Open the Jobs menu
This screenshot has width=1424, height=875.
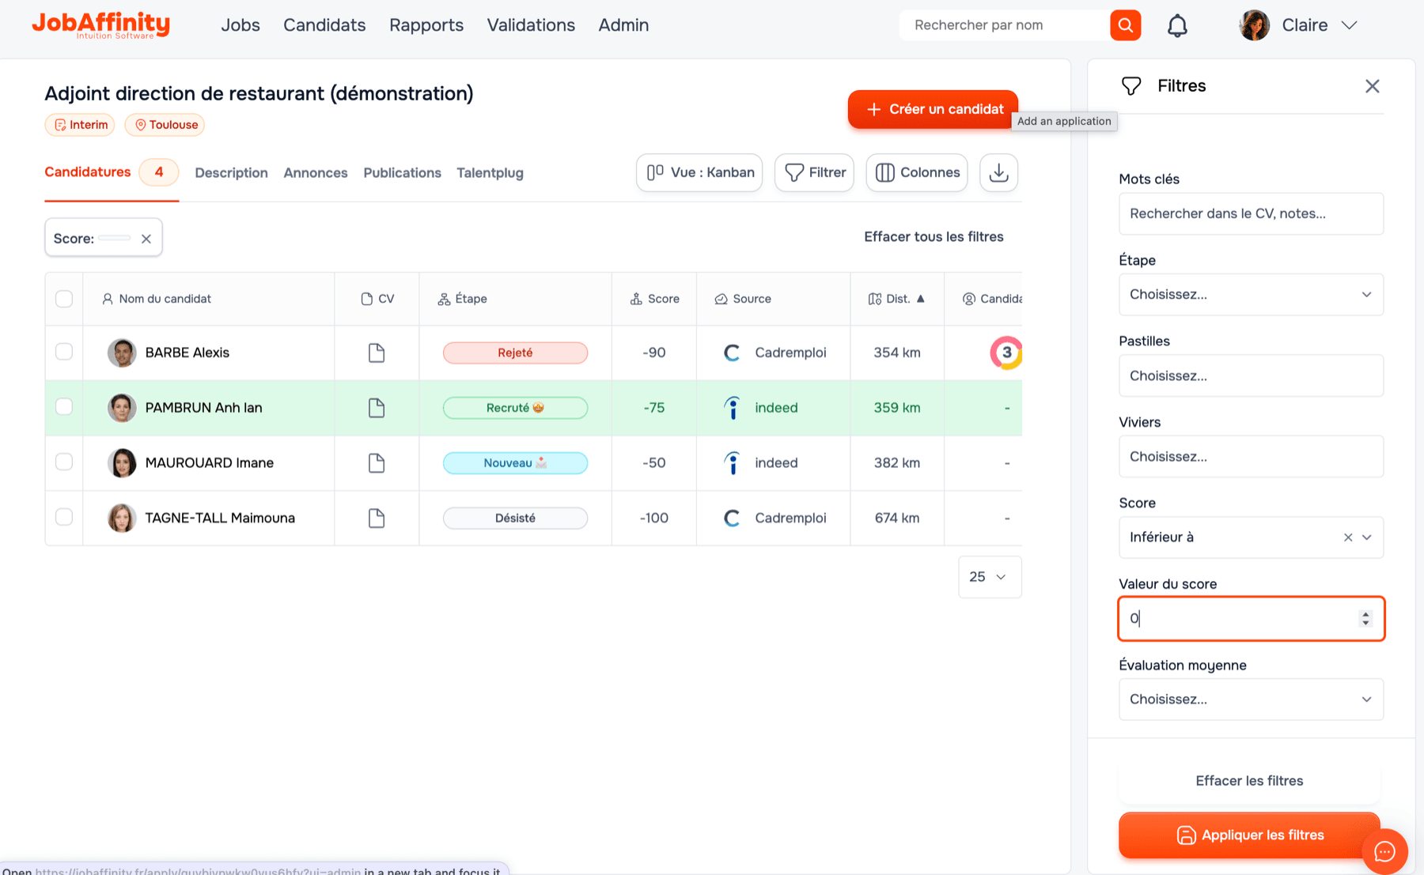[240, 25]
